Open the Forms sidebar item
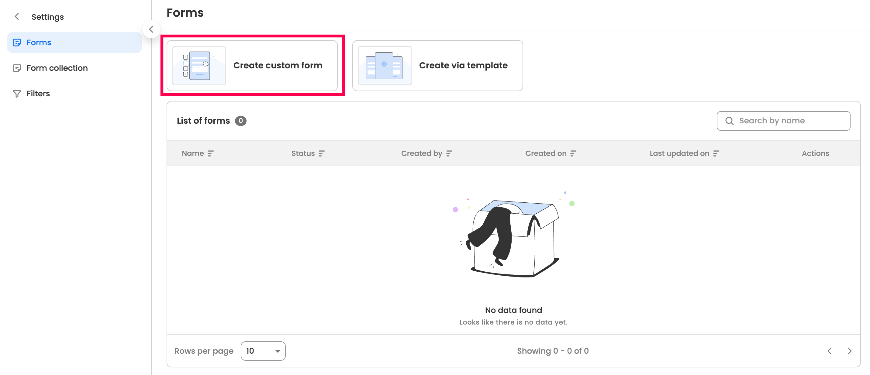 point(39,43)
